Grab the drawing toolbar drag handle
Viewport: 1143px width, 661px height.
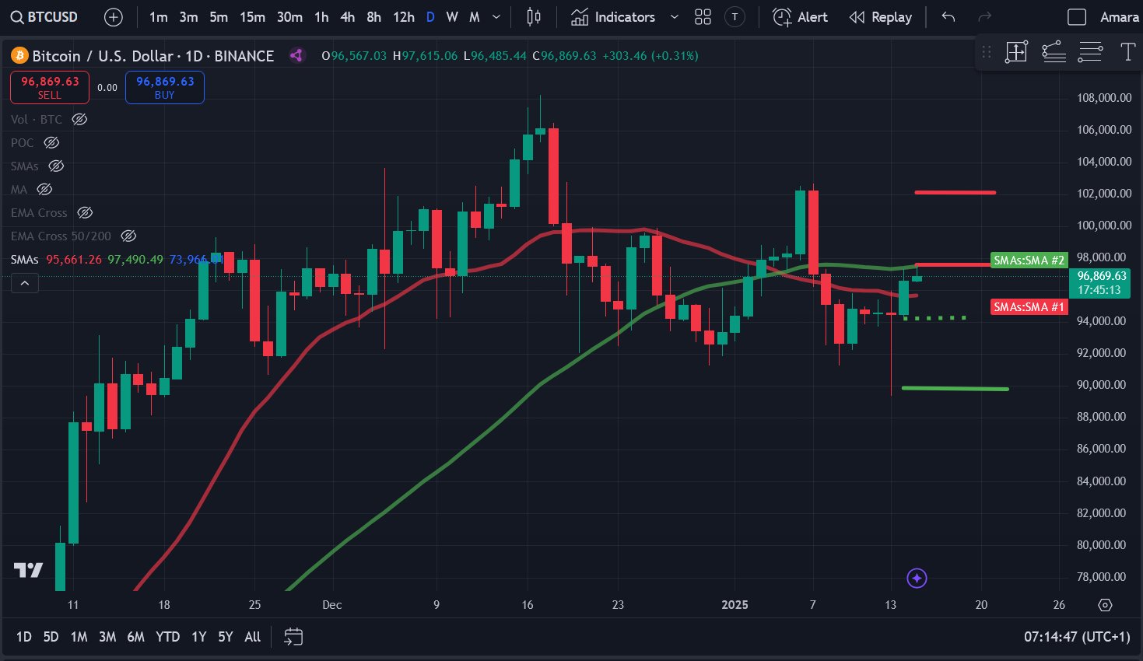987,52
